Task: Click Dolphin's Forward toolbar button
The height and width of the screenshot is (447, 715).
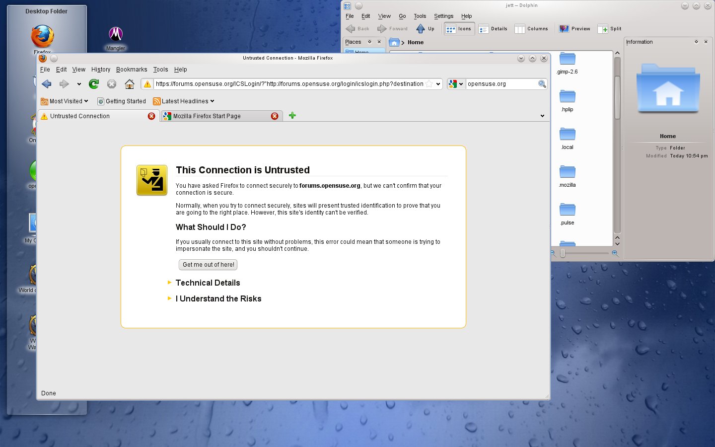Action: point(392,29)
